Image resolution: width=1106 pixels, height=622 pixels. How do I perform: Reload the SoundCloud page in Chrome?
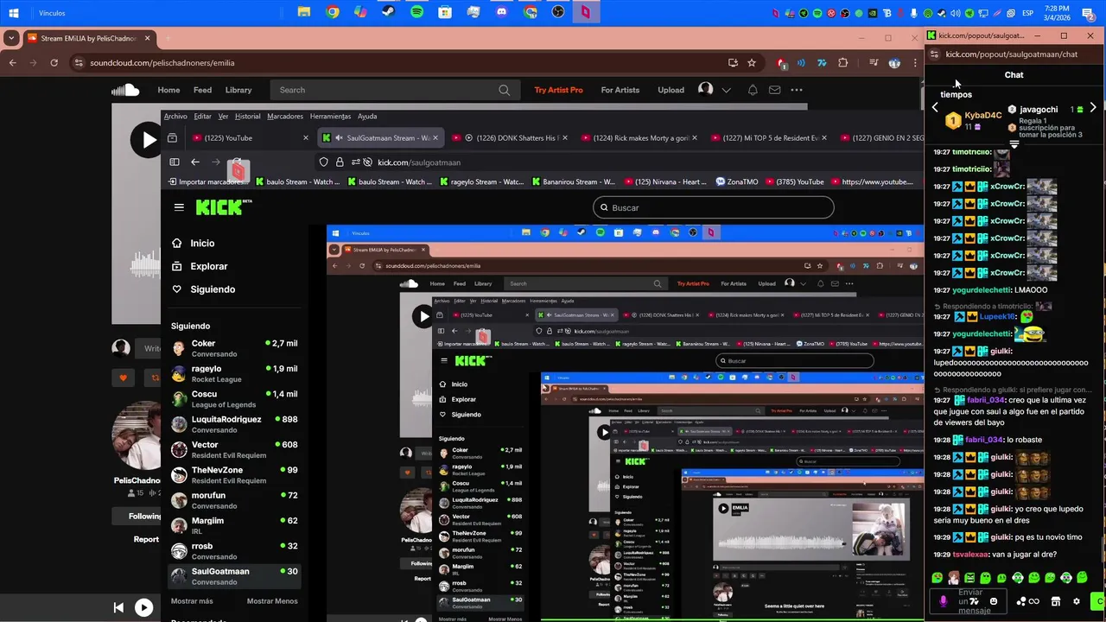pyautogui.click(x=54, y=62)
